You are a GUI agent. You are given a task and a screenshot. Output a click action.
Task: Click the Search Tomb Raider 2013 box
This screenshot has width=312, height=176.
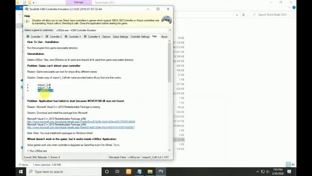(x=272, y=15)
